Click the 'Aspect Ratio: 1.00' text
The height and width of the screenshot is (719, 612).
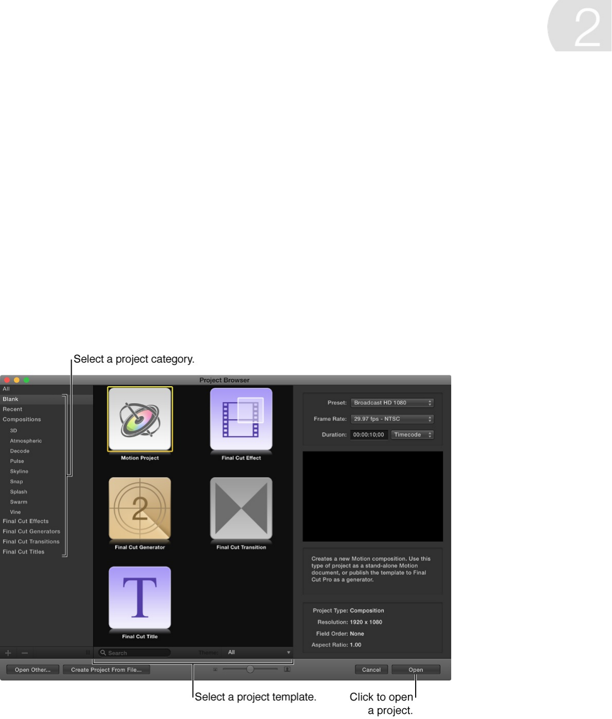pyautogui.click(x=337, y=645)
